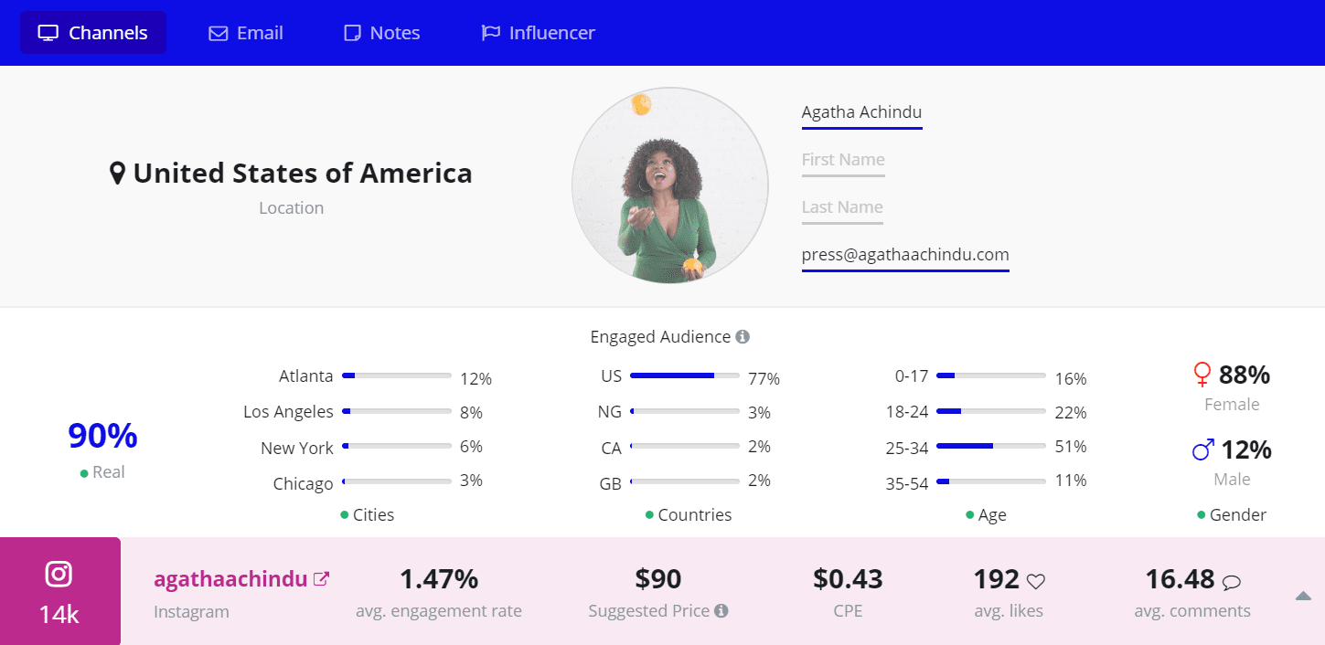Click the influencer profile photo
Image resolution: width=1325 pixels, height=645 pixels.
tap(670, 185)
